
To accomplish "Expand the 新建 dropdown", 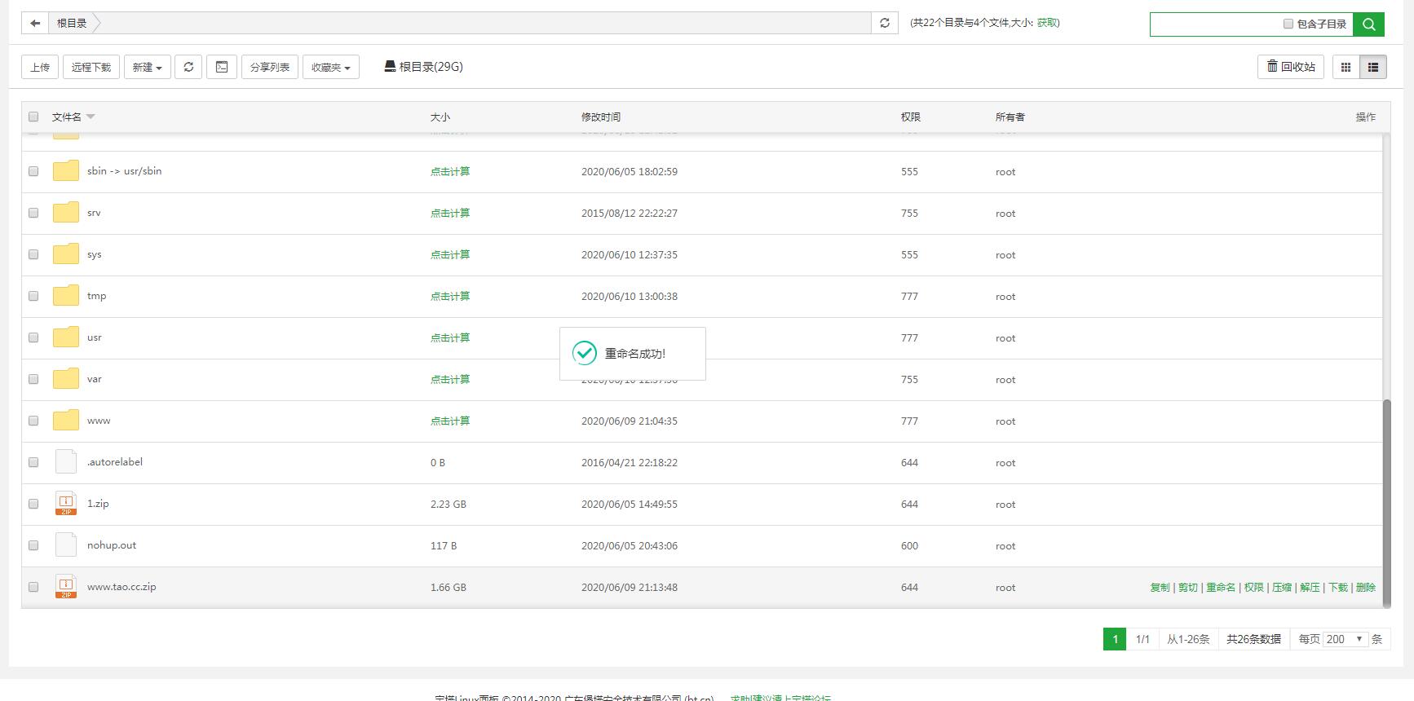I will [x=147, y=67].
